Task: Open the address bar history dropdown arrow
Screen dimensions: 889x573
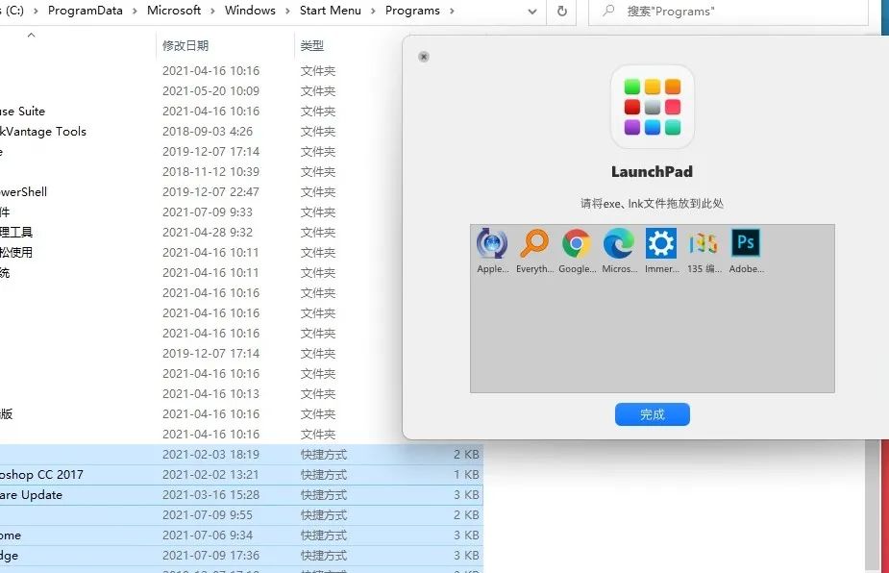Action: (532, 11)
